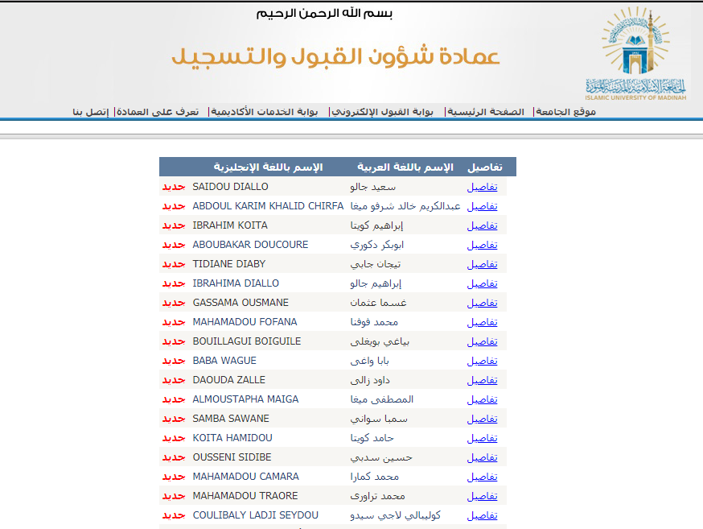Select the English name ALMOUSTAPHA MAIGA
This screenshot has width=703, height=529.
click(245, 399)
